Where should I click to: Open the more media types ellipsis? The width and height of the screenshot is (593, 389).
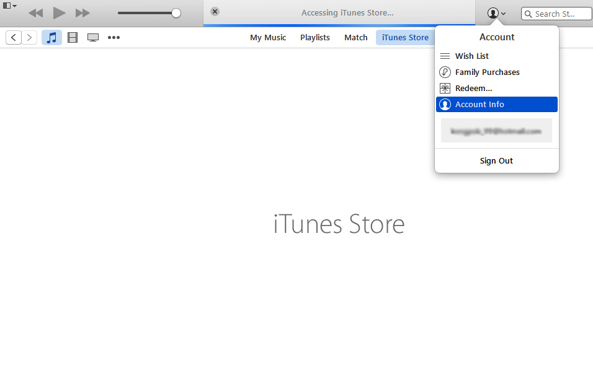114,37
